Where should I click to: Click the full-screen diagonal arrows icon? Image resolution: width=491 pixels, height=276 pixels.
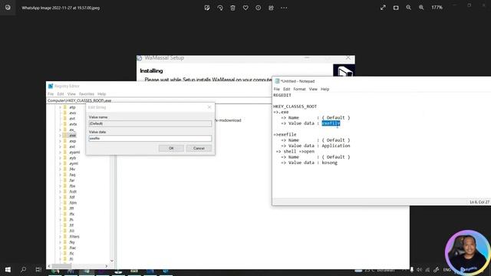(x=383, y=8)
